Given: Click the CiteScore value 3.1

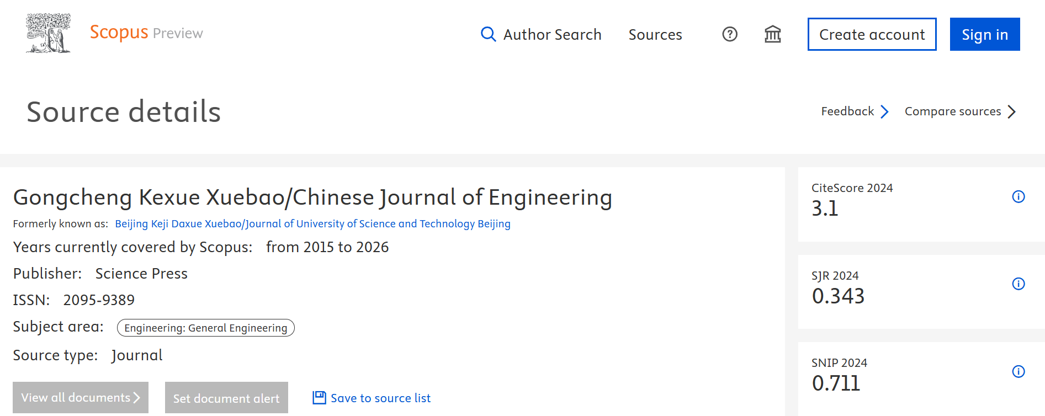Looking at the screenshot, I should point(825,209).
